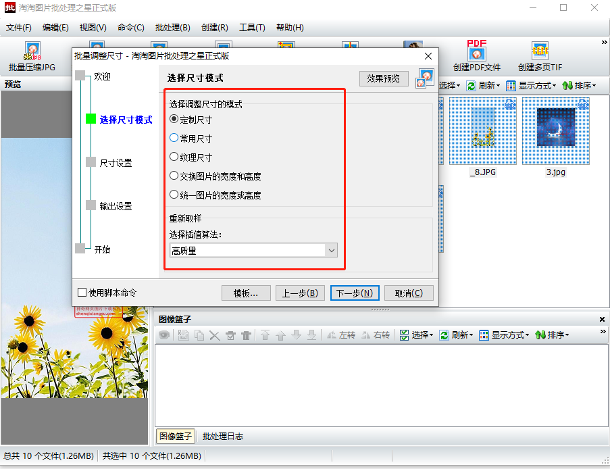The height and width of the screenshot is (469, 610).
Task: Click 左转 rotate left in basket toolbar
Action: coord(340,335)
